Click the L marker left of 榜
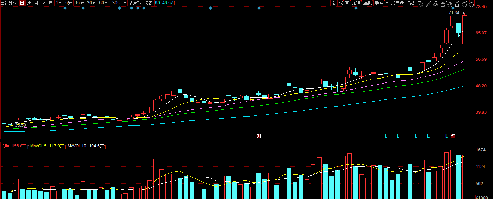Viewport: 493px width, 199px height. click(446, 136)
